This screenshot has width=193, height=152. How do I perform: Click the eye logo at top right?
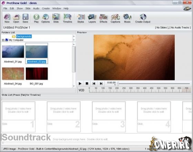click(x=187, y=9)
